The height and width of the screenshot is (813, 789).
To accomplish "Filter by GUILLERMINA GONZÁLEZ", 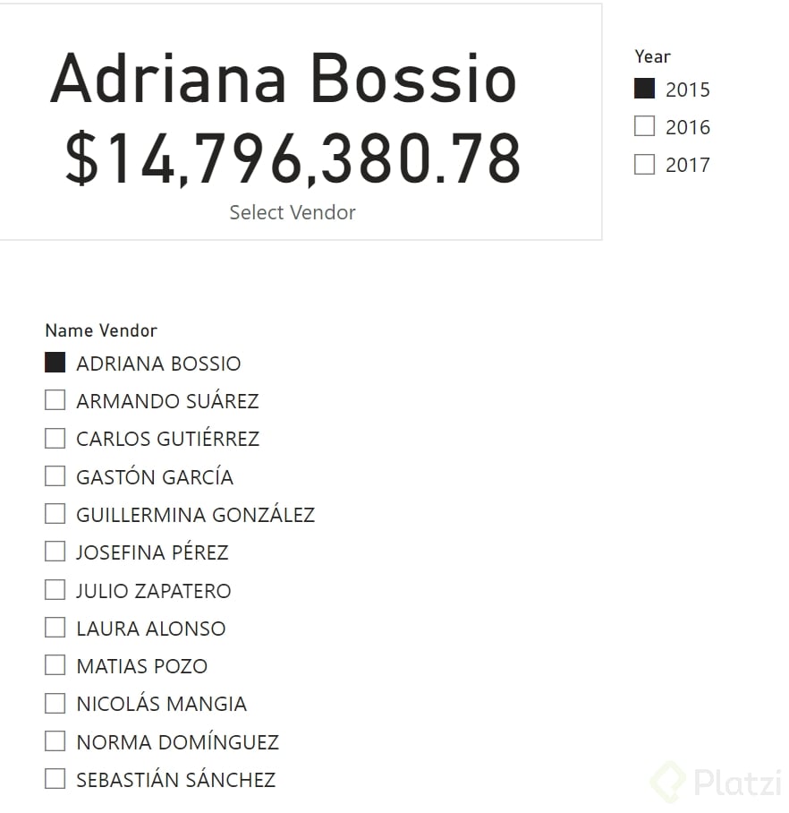I will click(55, 514).
